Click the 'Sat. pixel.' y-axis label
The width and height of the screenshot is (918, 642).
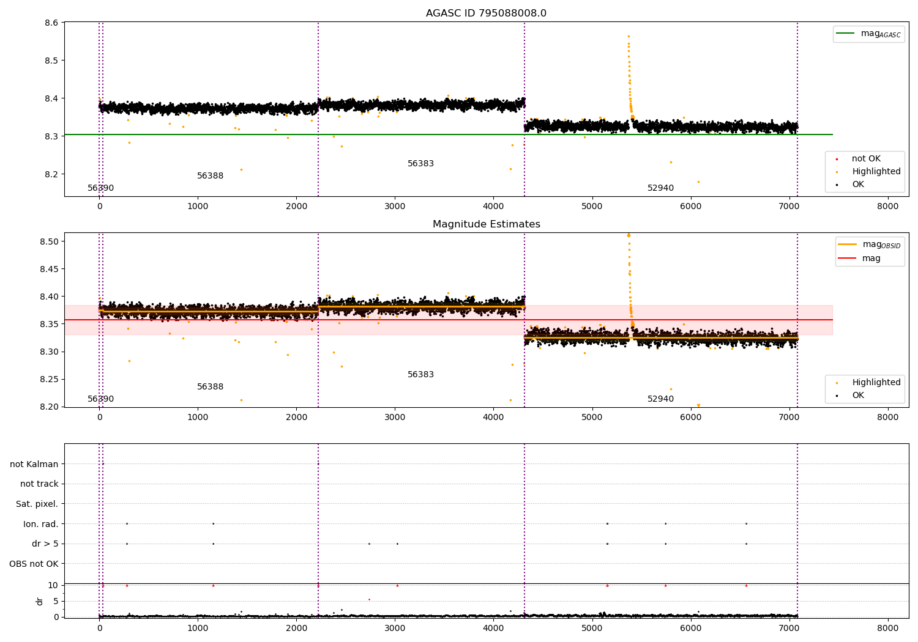pyautogui.click(x=37, y=504)
